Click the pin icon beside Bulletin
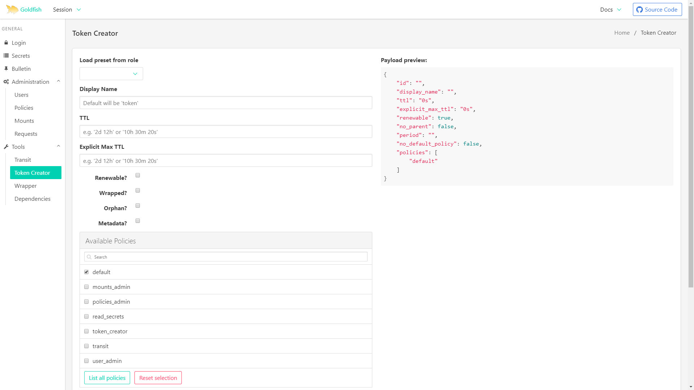The height and width of the screenshot is (390, 694). (6, 69)
